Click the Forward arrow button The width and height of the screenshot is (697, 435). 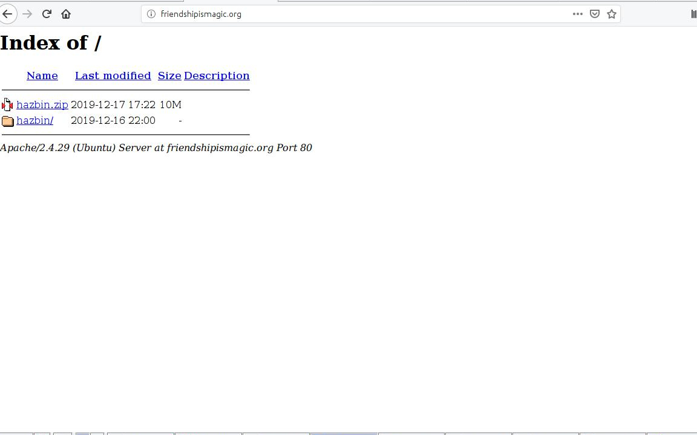tap(27, 14)
